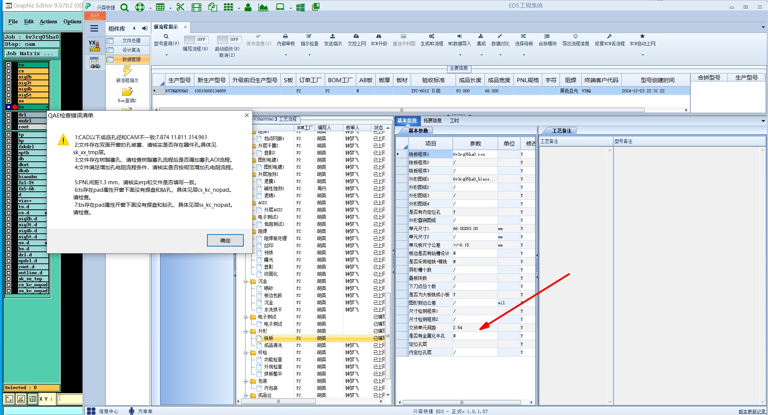
Task: Collapse the 终检 tree folder
Action: 246,353
